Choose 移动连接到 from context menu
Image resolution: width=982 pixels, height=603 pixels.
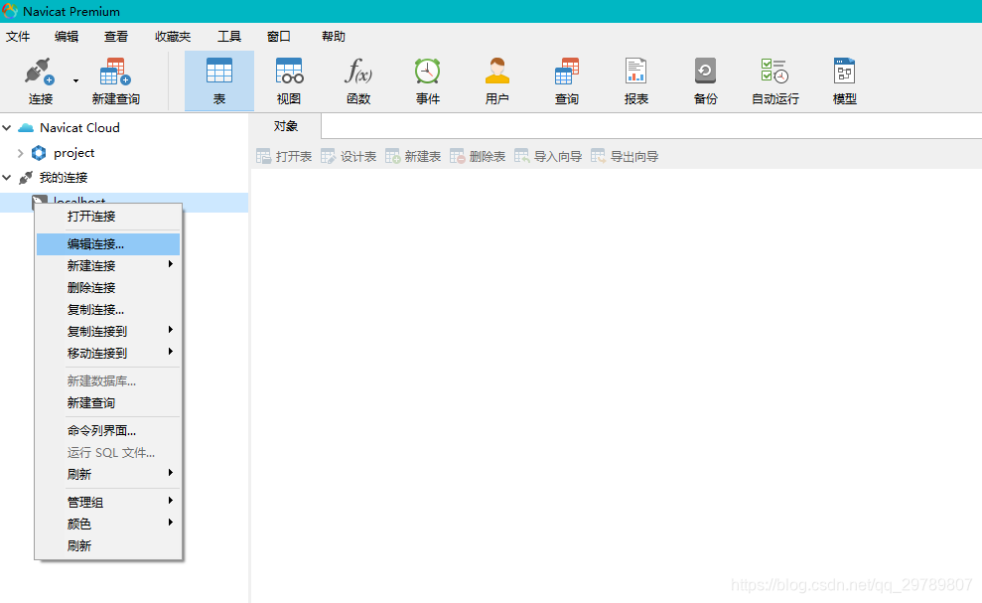[108, 353]
